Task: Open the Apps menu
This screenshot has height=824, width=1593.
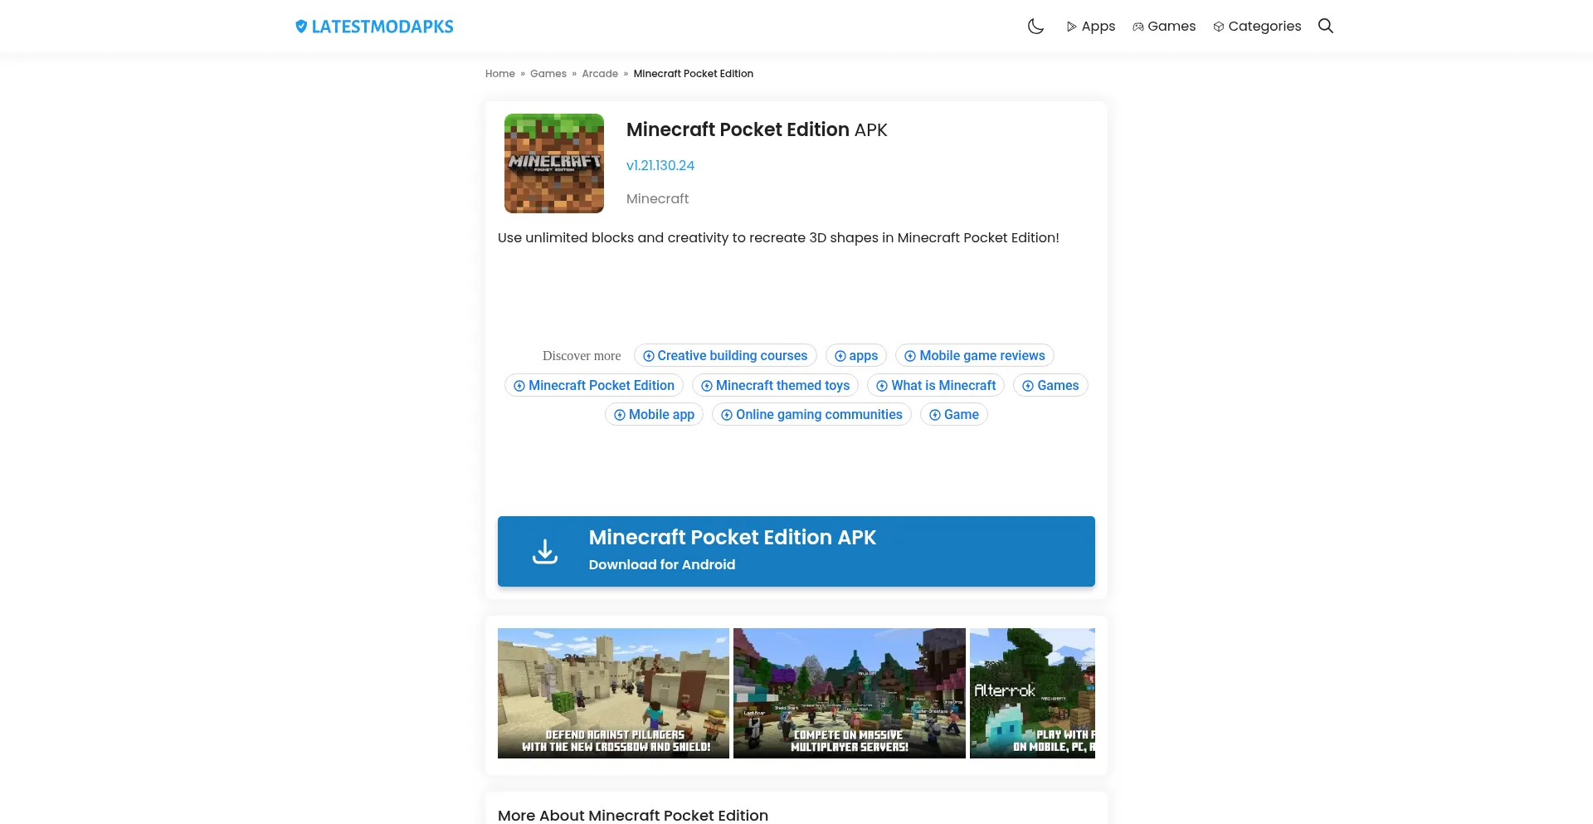Action: coord(1090,27)
